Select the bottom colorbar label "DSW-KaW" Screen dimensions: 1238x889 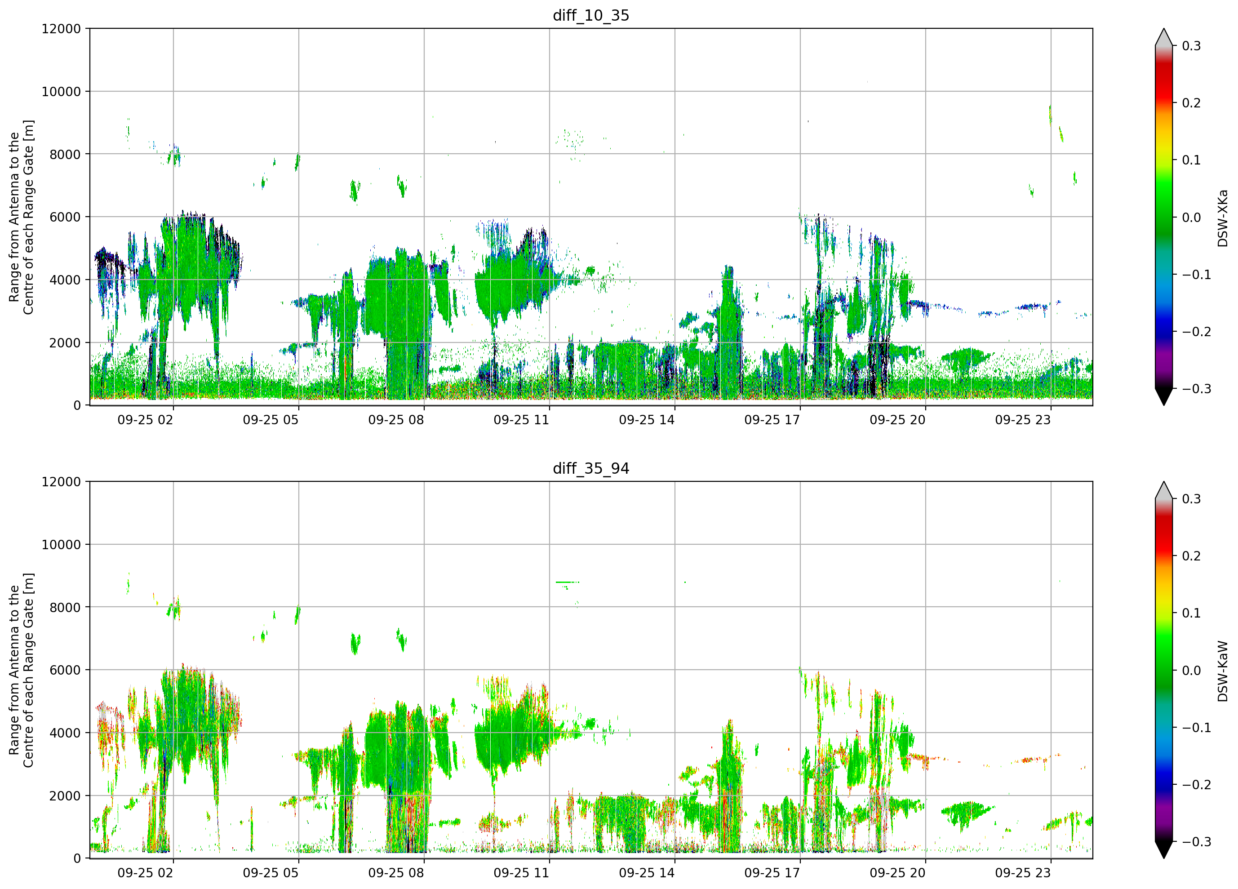(x=1223, y=671)
